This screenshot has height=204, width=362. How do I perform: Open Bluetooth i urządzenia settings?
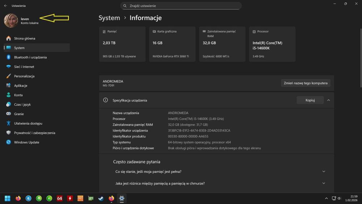(30, 57)
